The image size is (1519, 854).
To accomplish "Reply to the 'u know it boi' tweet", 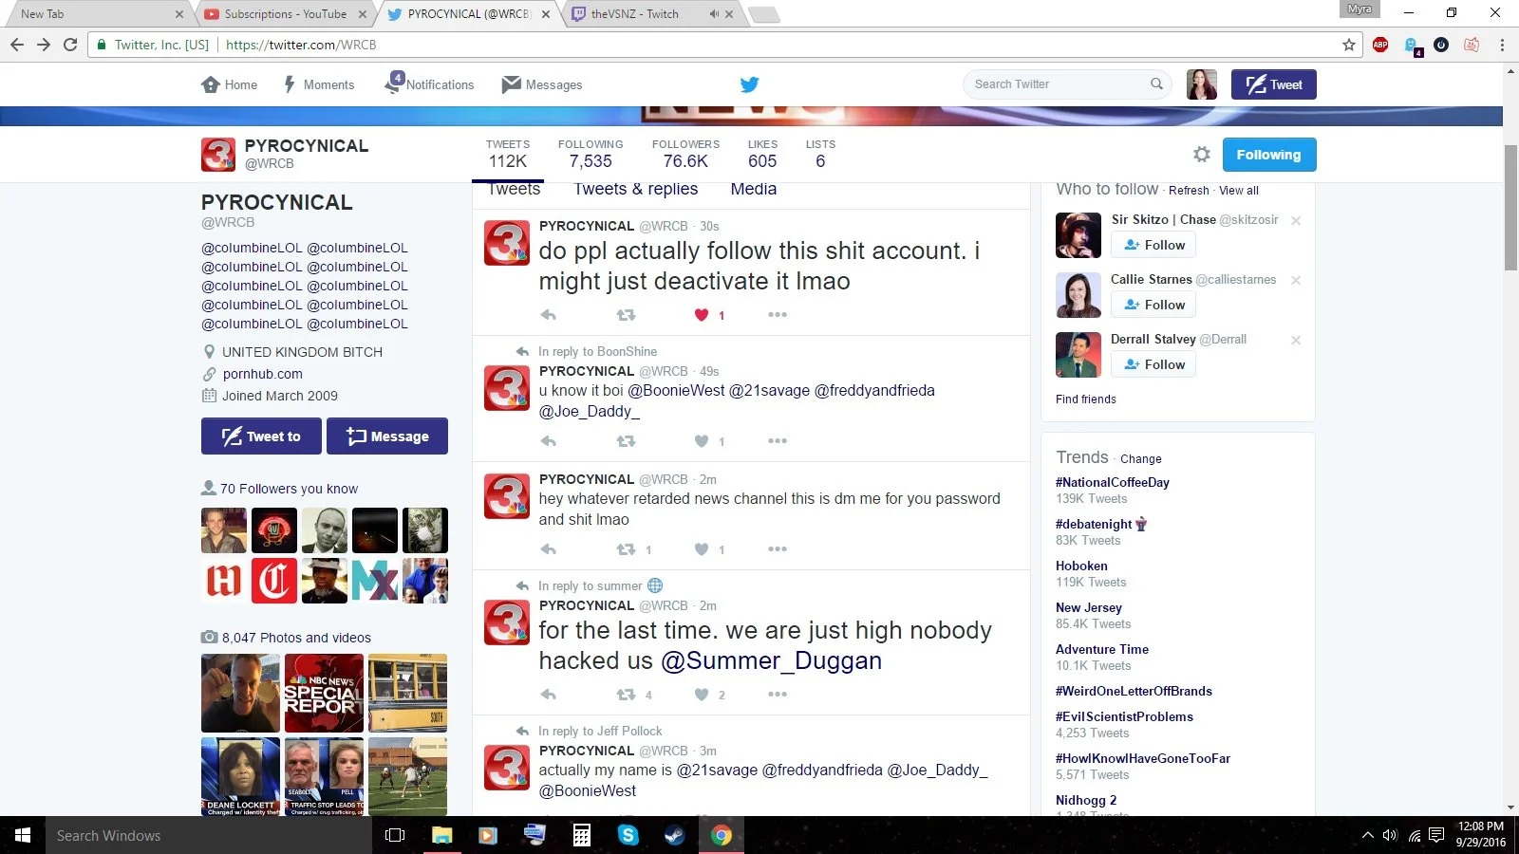I will [x=549, y=441].
